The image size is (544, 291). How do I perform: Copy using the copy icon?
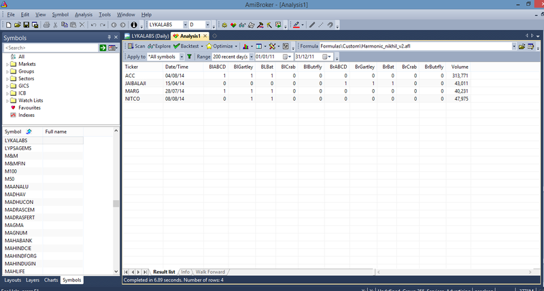tap(64, 24)
